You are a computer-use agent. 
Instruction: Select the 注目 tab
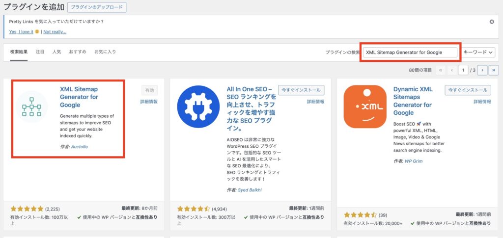40,52
